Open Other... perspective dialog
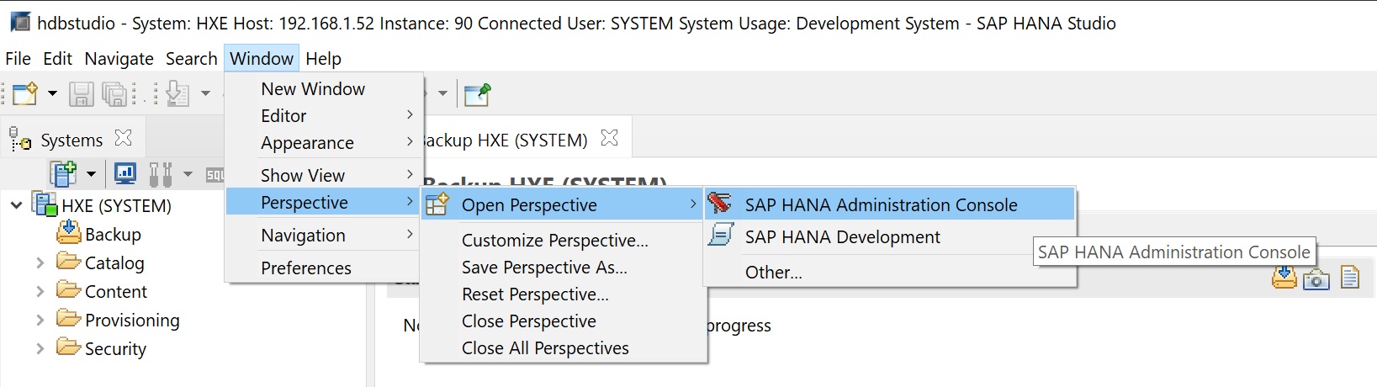Image resolution: width=1377 pixels, height=387 pixels. pos(773,273)
